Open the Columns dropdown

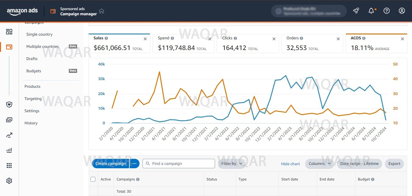coord(319,164)
